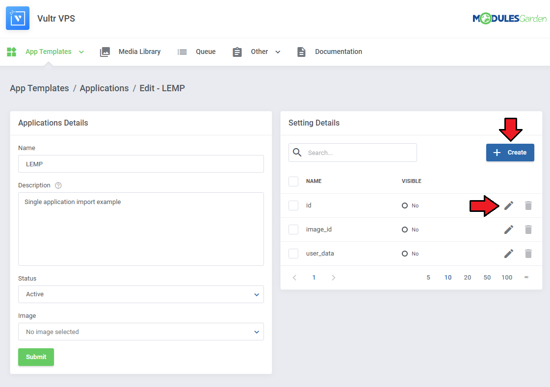Show 50 entries per page

click(487, 278)
